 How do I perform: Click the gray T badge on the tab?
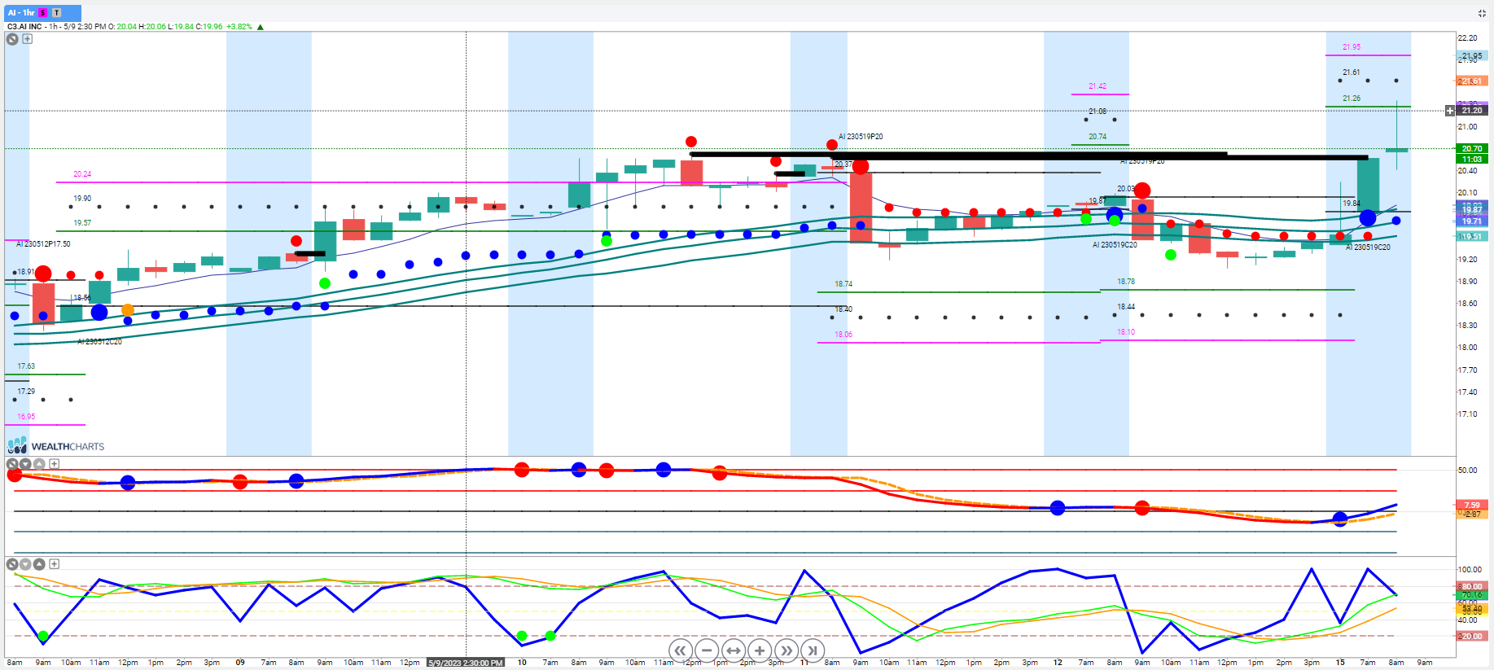click(57, 13)
